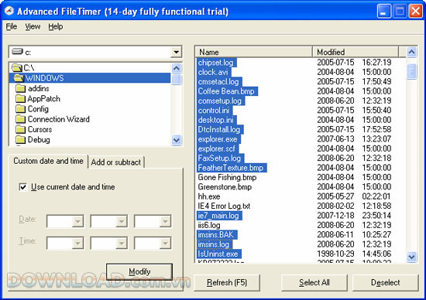
Task: Click the Modified column header
Action: click(x=356, y=52)
